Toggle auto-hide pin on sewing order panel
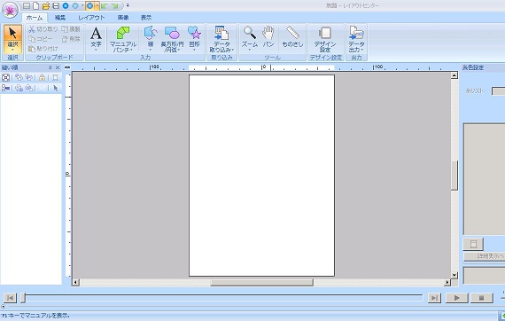Screen dimensions: 505x321 coord(50,67)
